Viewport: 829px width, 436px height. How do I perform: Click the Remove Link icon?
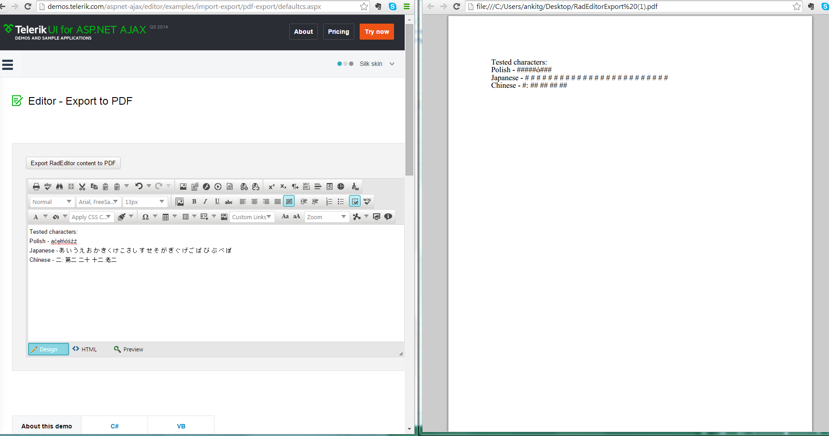(x=255, y=187)
